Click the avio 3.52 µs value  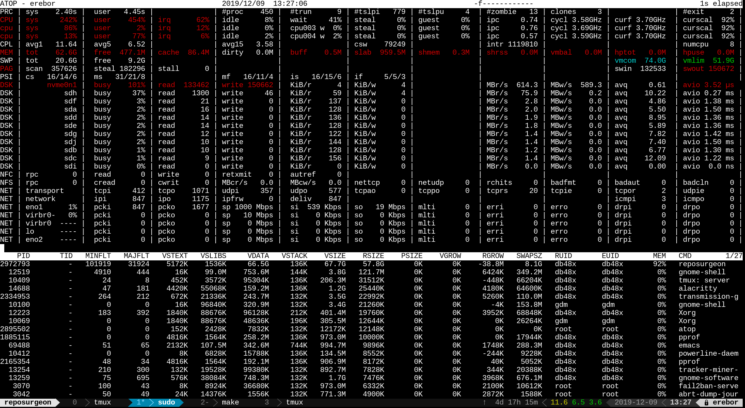click(709, 85)
